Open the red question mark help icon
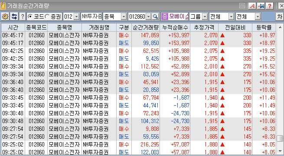The height and width of the screenshot is (156, 284). tap(270, 6)
